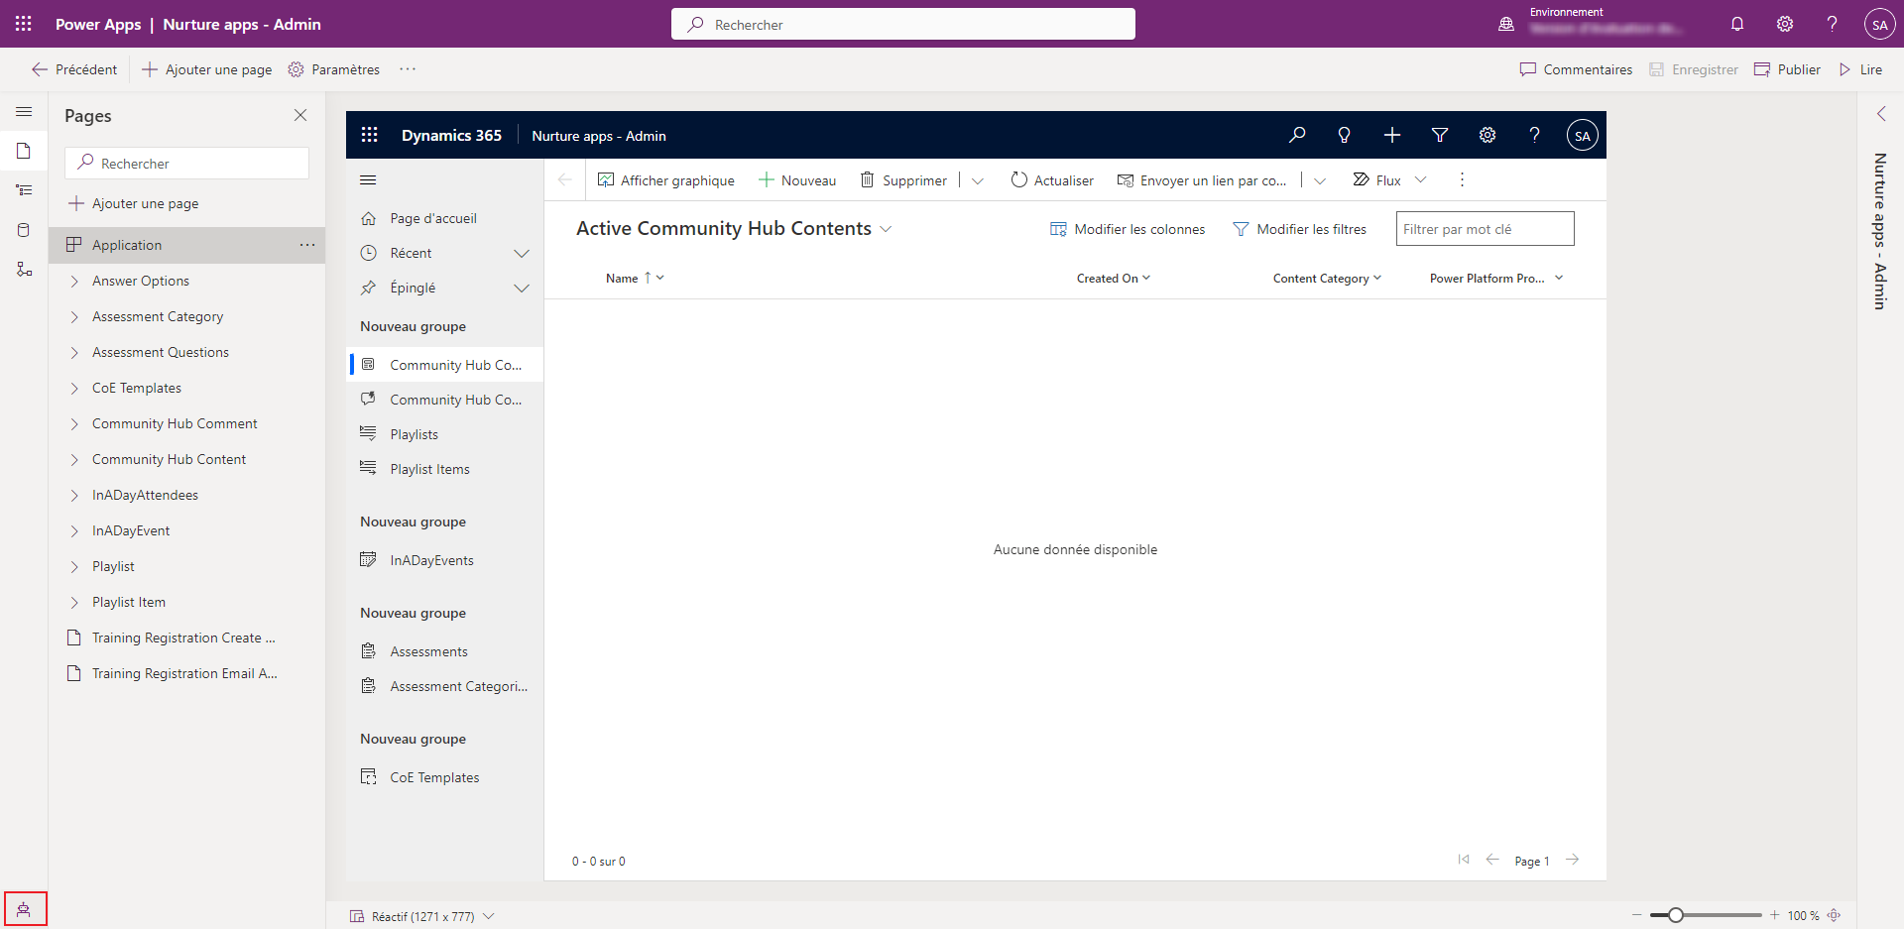Select Page d'accueil in sitemap

[x=445, y=218]
